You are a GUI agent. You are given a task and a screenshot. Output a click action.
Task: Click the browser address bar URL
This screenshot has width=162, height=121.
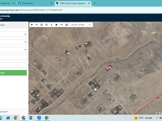click(31, 10)
